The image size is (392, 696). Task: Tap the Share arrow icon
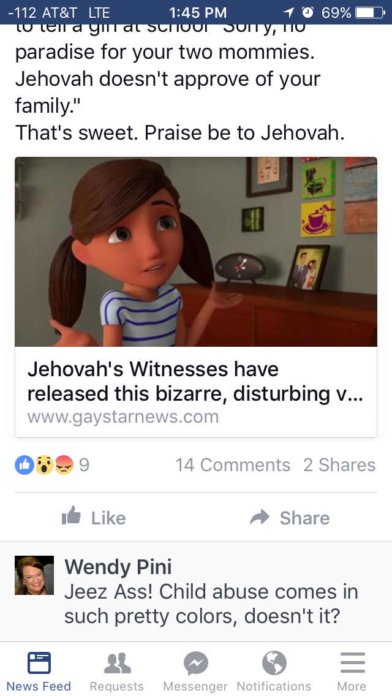click(x=260, y=516)
